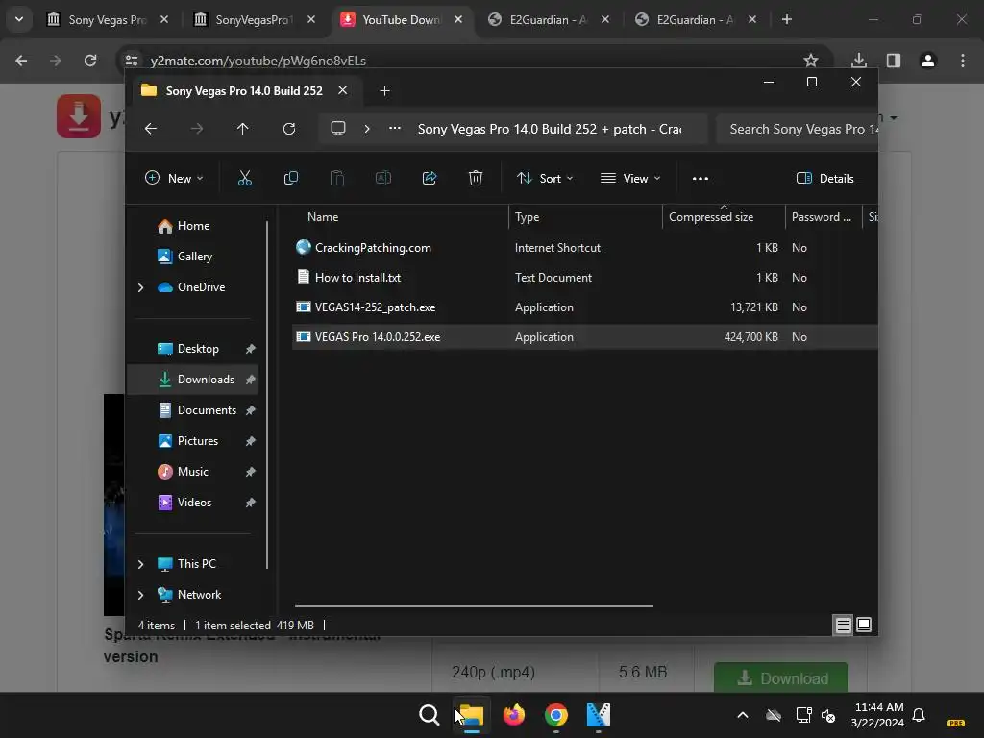Go back in File Explorer

point(151,129)
